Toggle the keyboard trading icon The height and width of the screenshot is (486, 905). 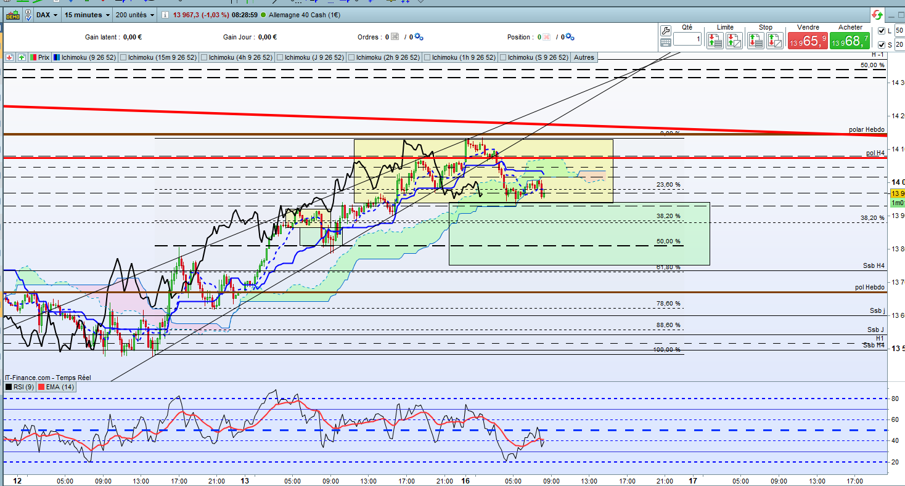tap(666, 43)
